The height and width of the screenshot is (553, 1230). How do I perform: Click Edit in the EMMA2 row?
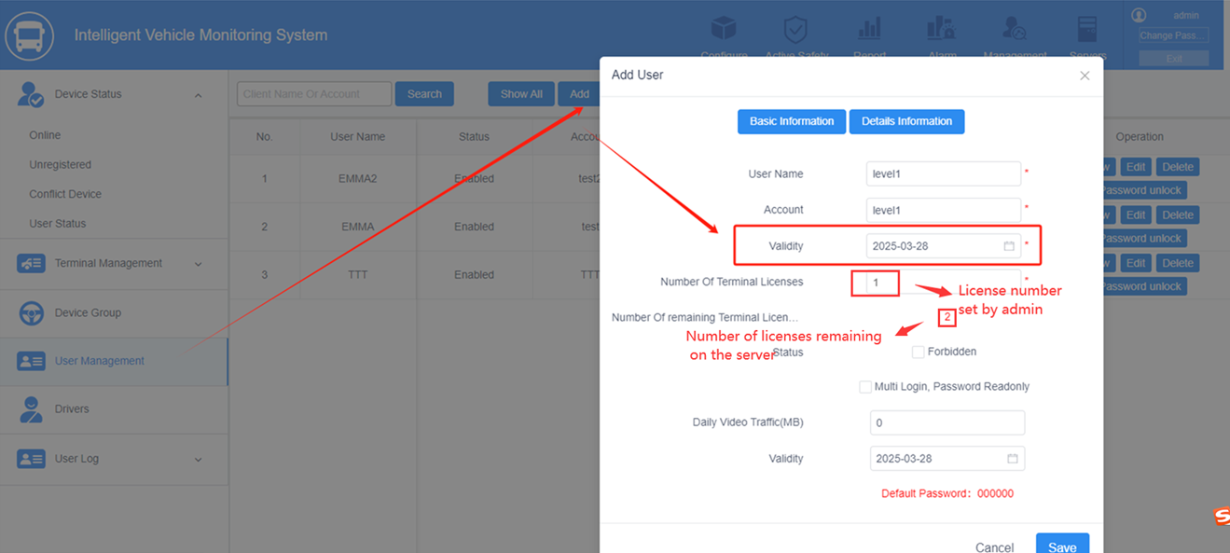[1135, 167]
